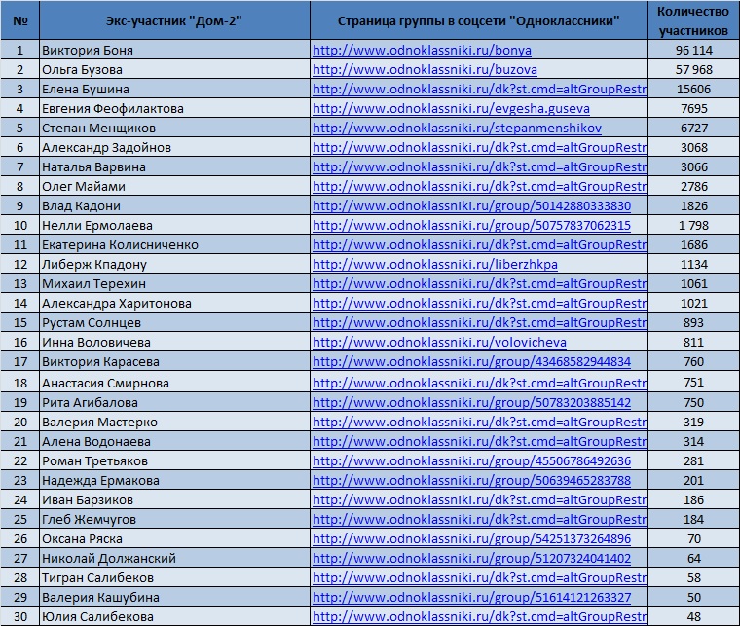Open the link in Иван Барзиков's row

click(x=479, y=499)
